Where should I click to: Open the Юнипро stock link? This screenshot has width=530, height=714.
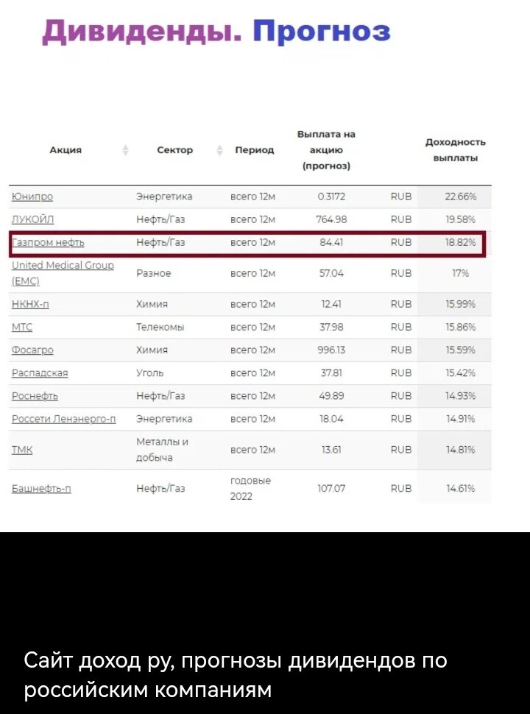click(32, 197)
